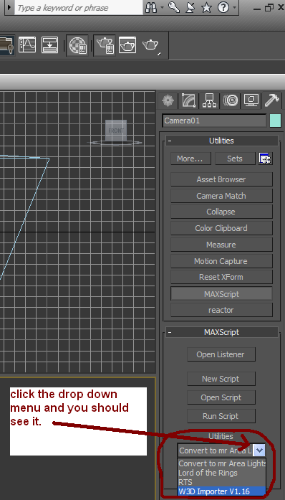Click the FRONT ViewCube face
The image size is (285, 500).
pos(116,131)
